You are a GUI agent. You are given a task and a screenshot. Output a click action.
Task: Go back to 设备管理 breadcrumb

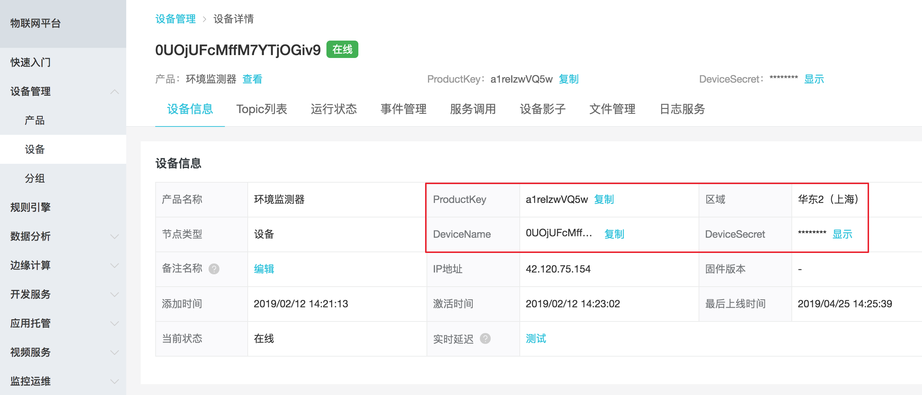(x=176, y=19)
